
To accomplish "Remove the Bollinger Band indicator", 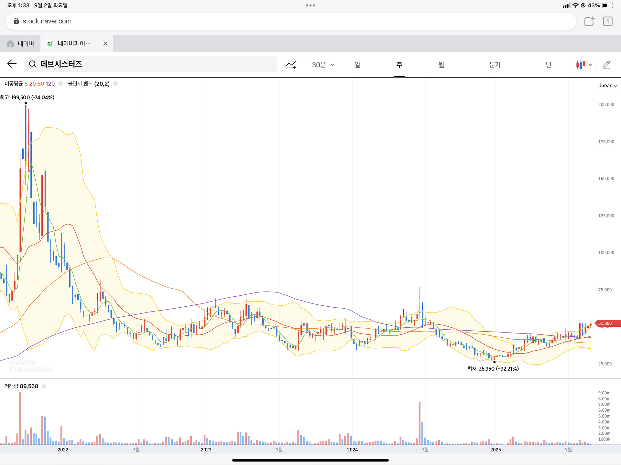I will click(115, 84).
